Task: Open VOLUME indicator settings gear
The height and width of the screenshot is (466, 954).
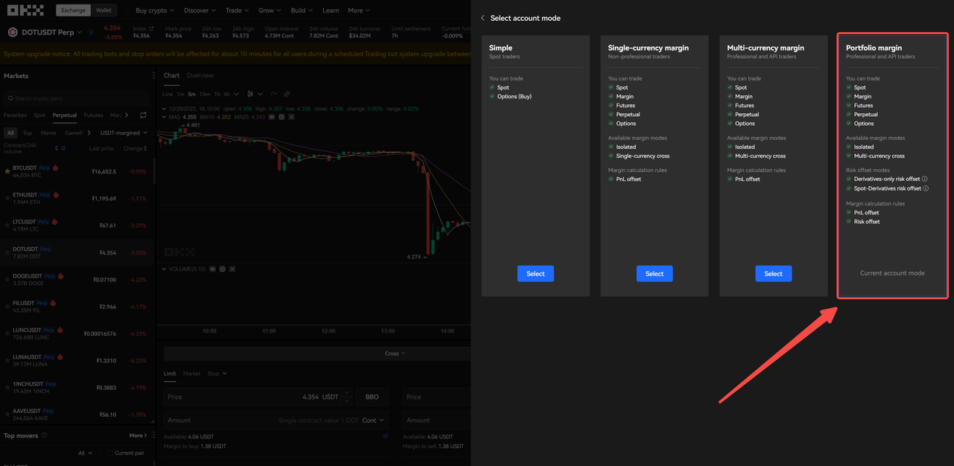Action: coord(222,269)
